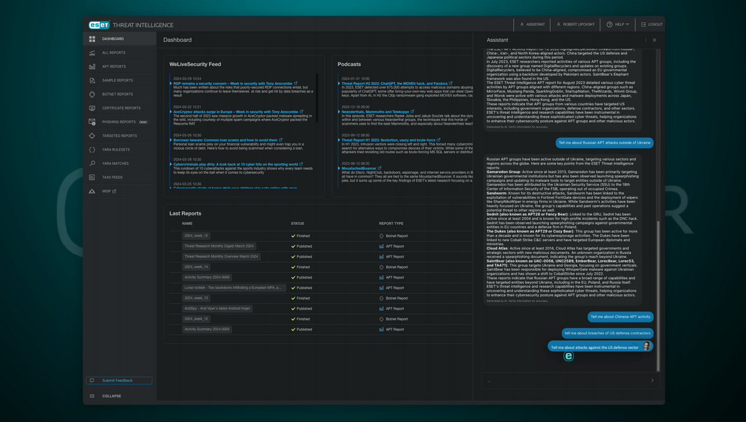
Task: Click the send arrow in Assistant input
Action: [x=652, y=380]
